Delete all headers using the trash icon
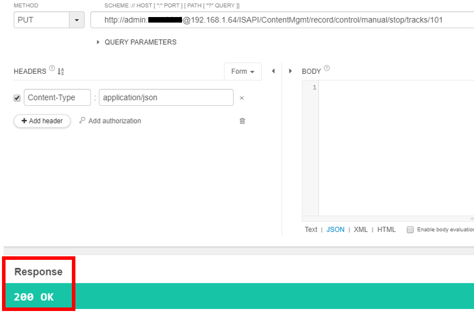474x313 pixels. coord(242,121)
